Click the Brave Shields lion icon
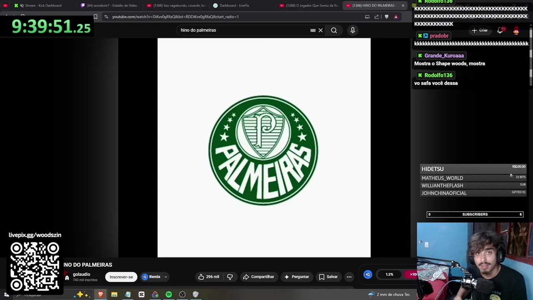Screen dimensions: 533x300 tap(386, 17)
